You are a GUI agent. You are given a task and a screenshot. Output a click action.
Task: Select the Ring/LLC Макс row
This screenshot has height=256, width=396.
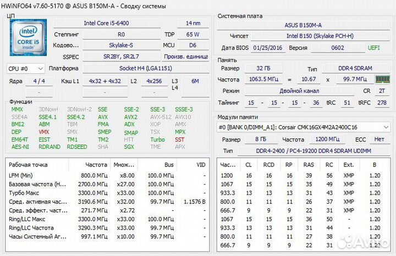[107, 219]
